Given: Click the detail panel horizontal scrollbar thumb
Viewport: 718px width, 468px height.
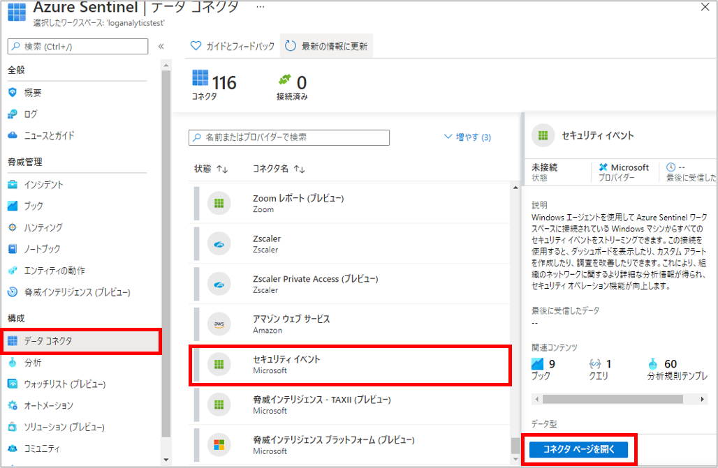Looking at the screenshot, I should click(x=613, y=400).
